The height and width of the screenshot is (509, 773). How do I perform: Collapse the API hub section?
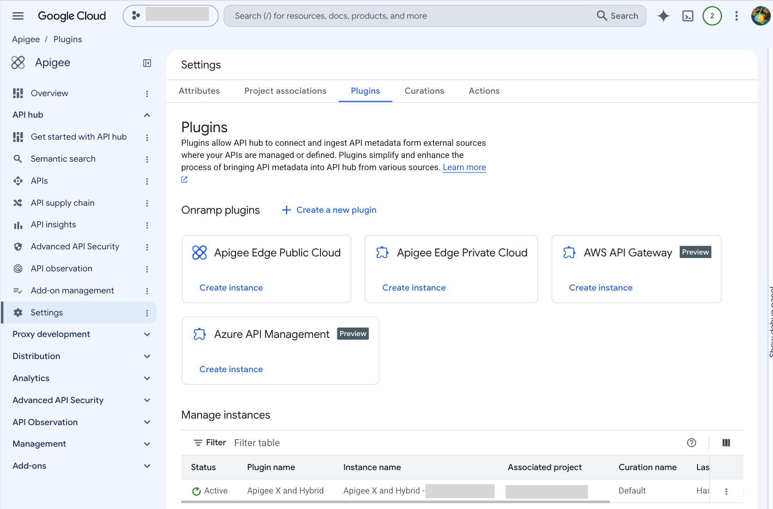(147, 115)
